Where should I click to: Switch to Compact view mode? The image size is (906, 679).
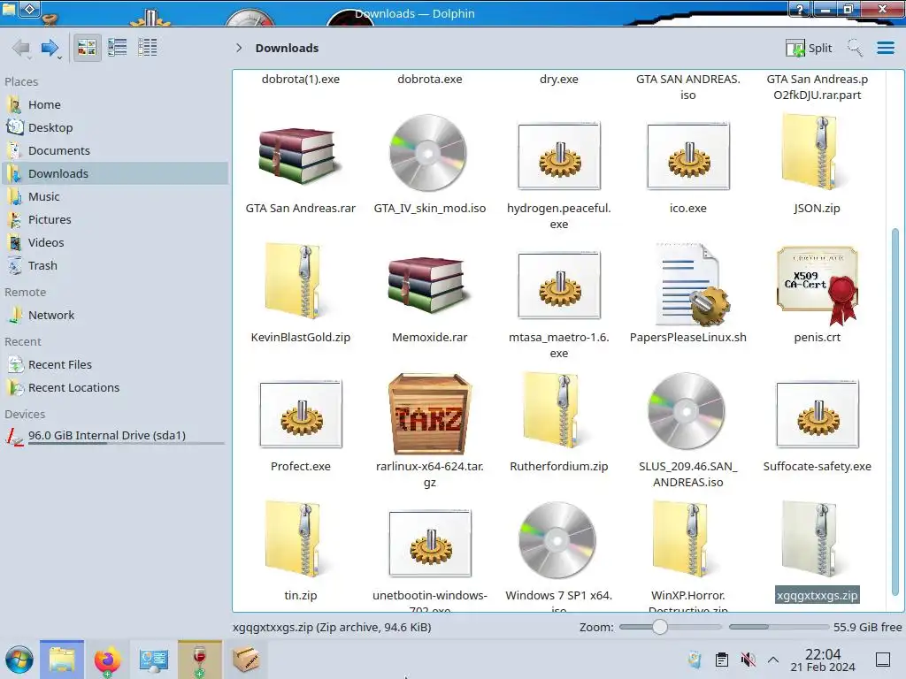pos(118,48)
